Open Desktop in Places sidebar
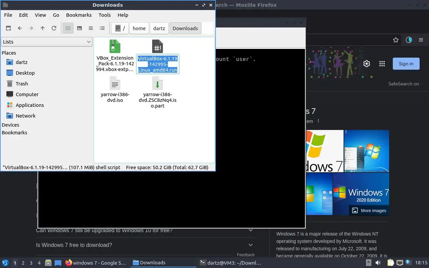The width and height of the screenshot is (429, 268). pyautogui.click(x=25, y=73)
